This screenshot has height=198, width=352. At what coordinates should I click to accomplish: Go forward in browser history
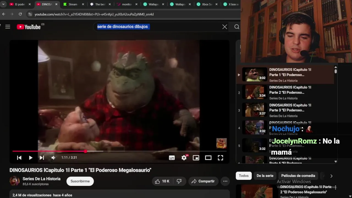[12, 14]
